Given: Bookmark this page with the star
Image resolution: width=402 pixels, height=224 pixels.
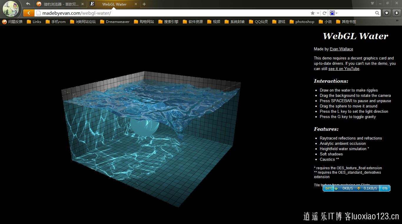Looking at the screenshot, I should [x=313, y=13].
